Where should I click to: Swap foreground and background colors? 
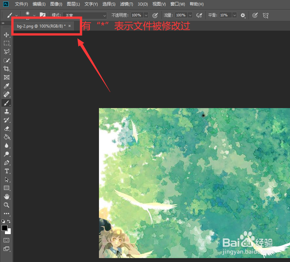pos(9,221)
